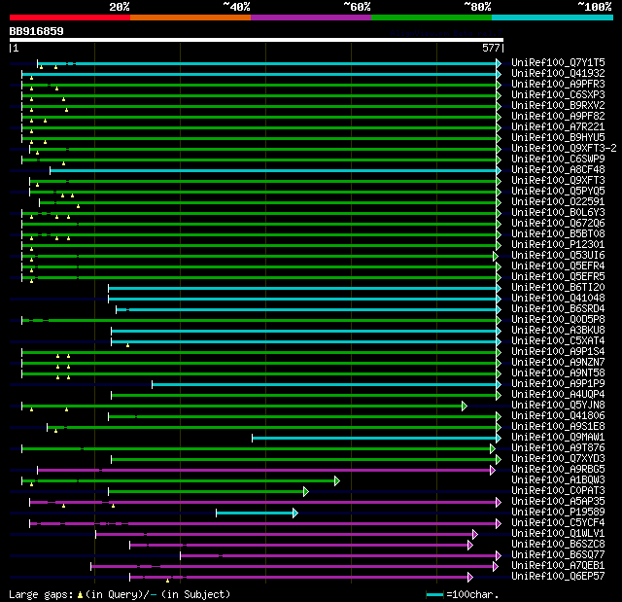Click the UniRef100_Q41806 entry

pyautogui.click(x=558, y=416)
